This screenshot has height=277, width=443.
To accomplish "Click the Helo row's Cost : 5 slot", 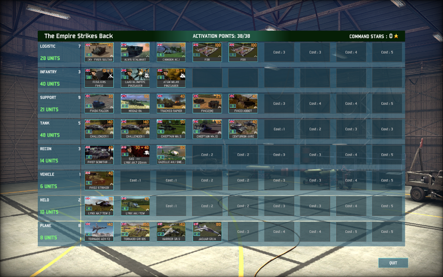I will click(387, 206).
